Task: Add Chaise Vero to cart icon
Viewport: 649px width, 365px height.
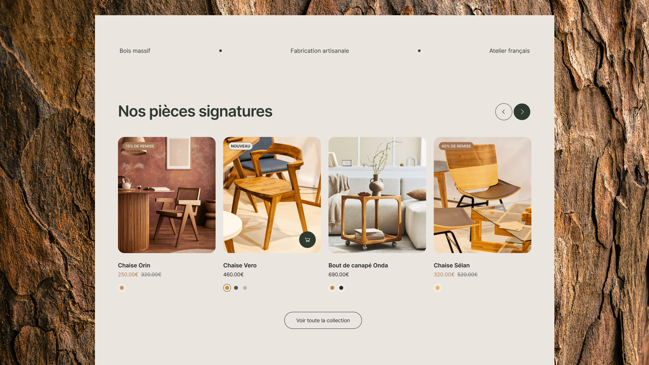Action: (307, 240)
